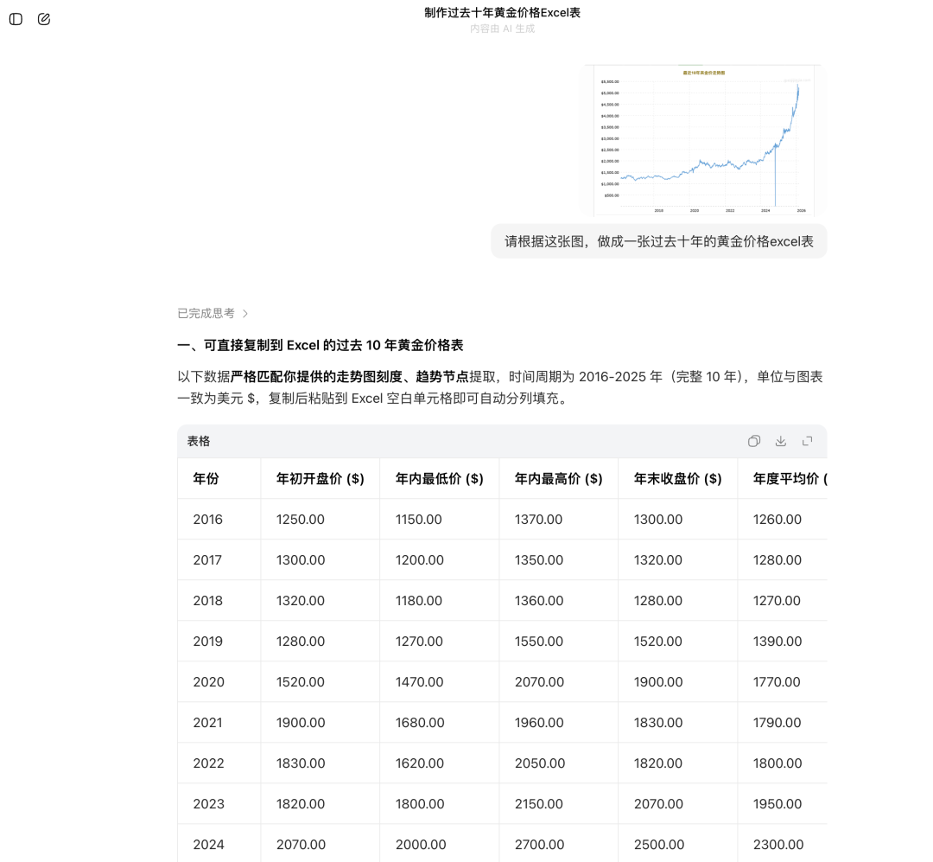The image size is (933, 862).
Task: Select the 2016 year cell
Action: click(207, 520)
